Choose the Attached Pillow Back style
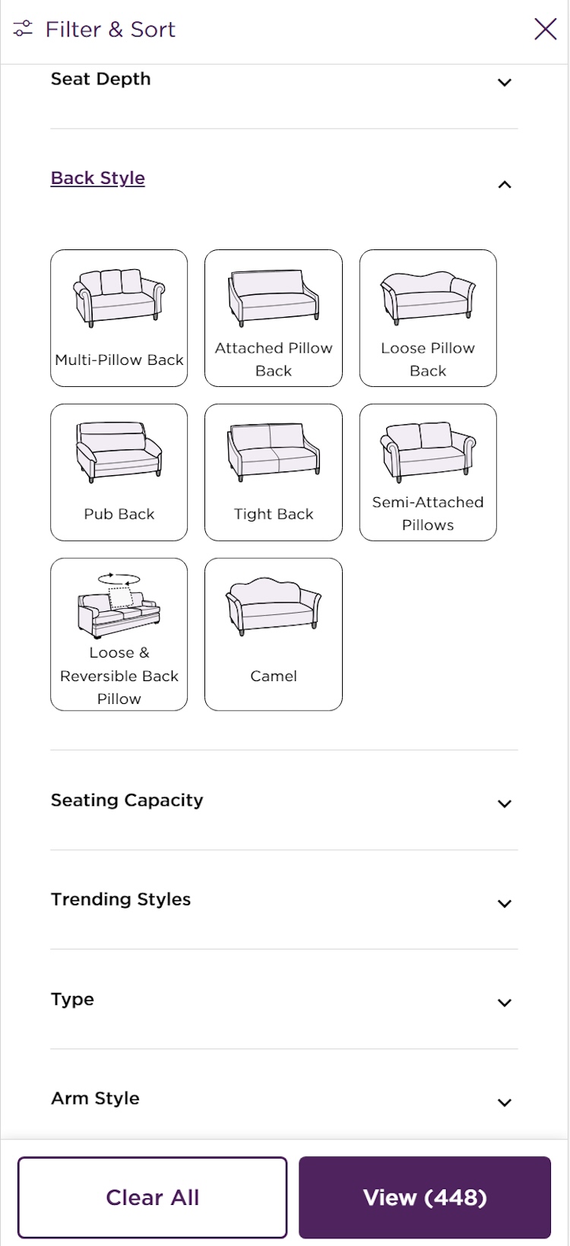The image size is (570, 1246). click(x=274, y=299)
